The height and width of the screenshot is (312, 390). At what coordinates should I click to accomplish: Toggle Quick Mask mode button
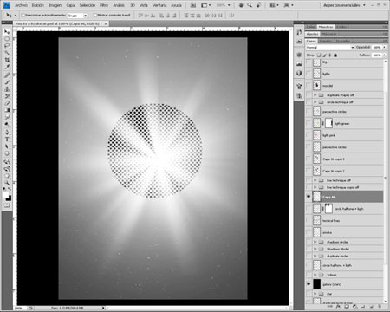coord(7,205)
